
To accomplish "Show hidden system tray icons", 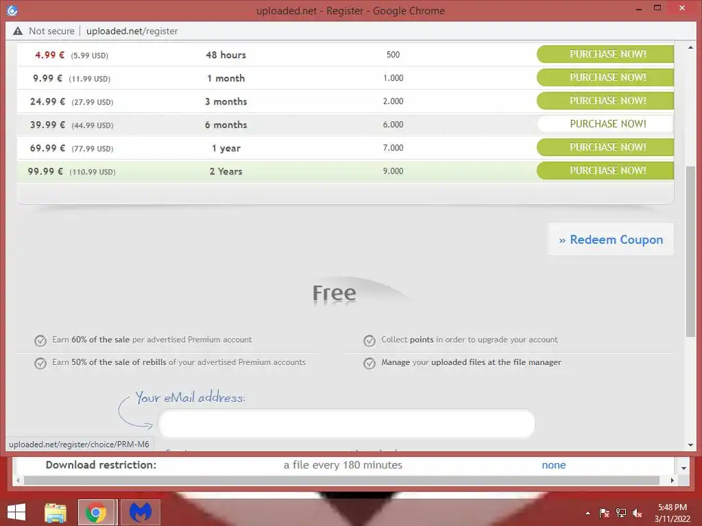I will tap(588, 513).
